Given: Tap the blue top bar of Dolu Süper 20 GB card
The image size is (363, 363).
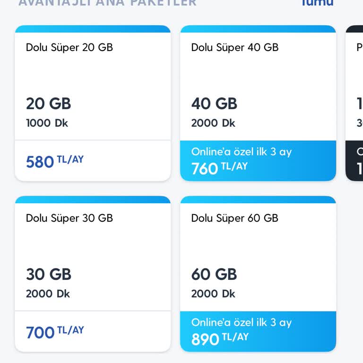Looking at the screenshot, I should pyautogui.click(x=93, y=29).
